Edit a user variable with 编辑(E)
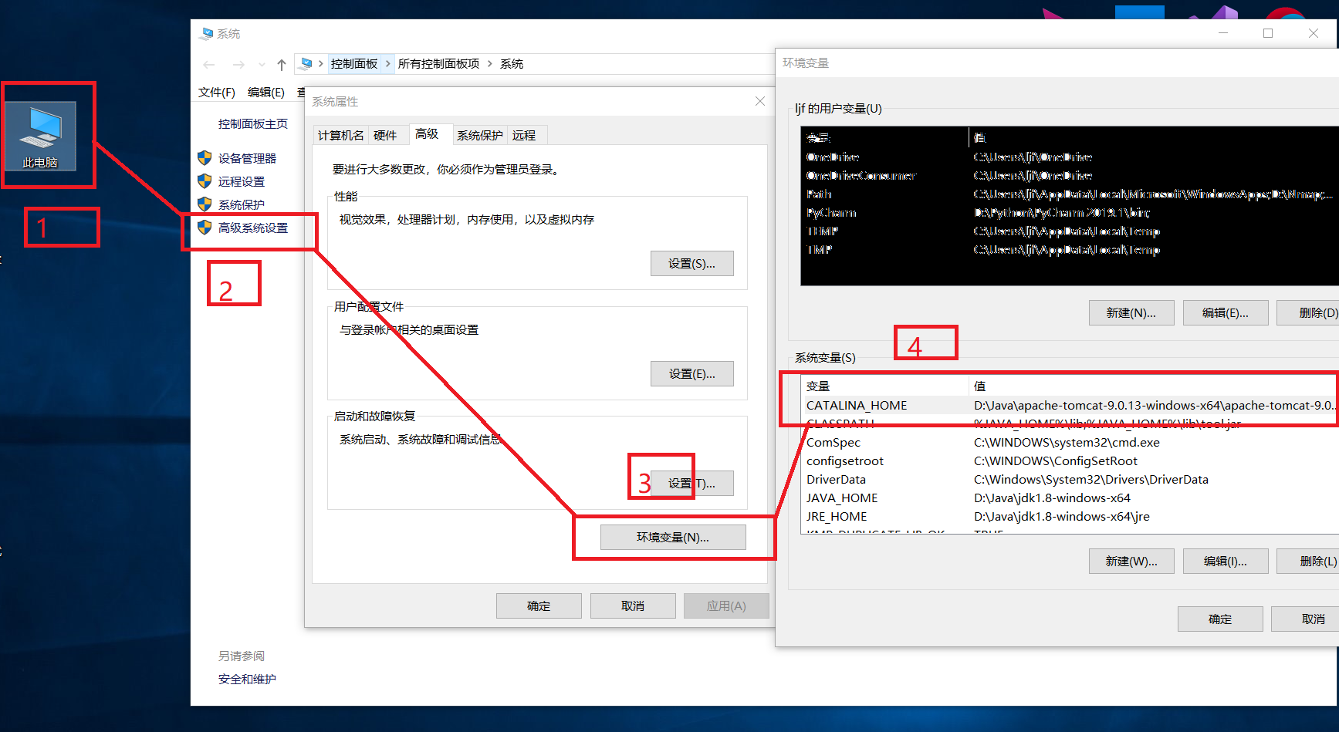Viewport: 1339px width, 732px height. 1225,312
